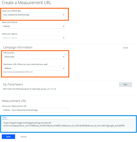137x142 pixels.
Task: Cancel creating the measurement URL
Action: pos(23,137)
